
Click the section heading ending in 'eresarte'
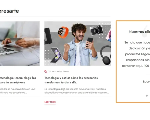coord(9,11)
